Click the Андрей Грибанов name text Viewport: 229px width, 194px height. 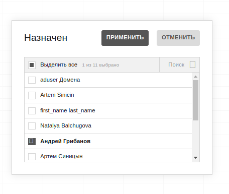[x=65, y=141]
